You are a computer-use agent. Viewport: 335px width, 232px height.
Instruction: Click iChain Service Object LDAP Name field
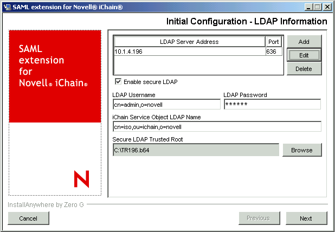pos(217,127)
